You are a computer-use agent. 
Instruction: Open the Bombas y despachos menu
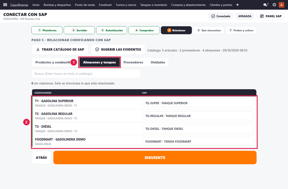coord(57,5)
